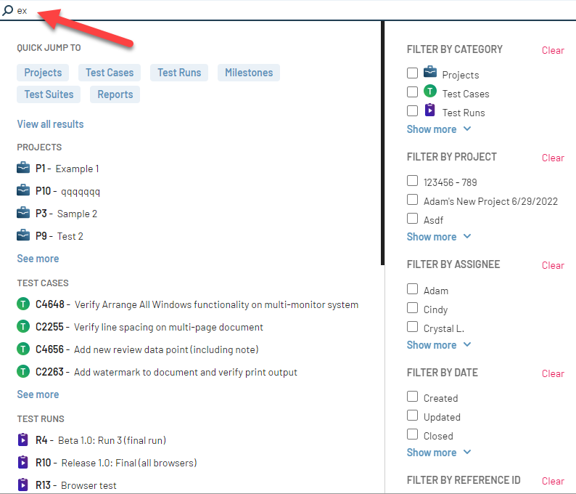576x494 pixels.
Task: Jump to Milestones quick link
Action: point(249,73)
